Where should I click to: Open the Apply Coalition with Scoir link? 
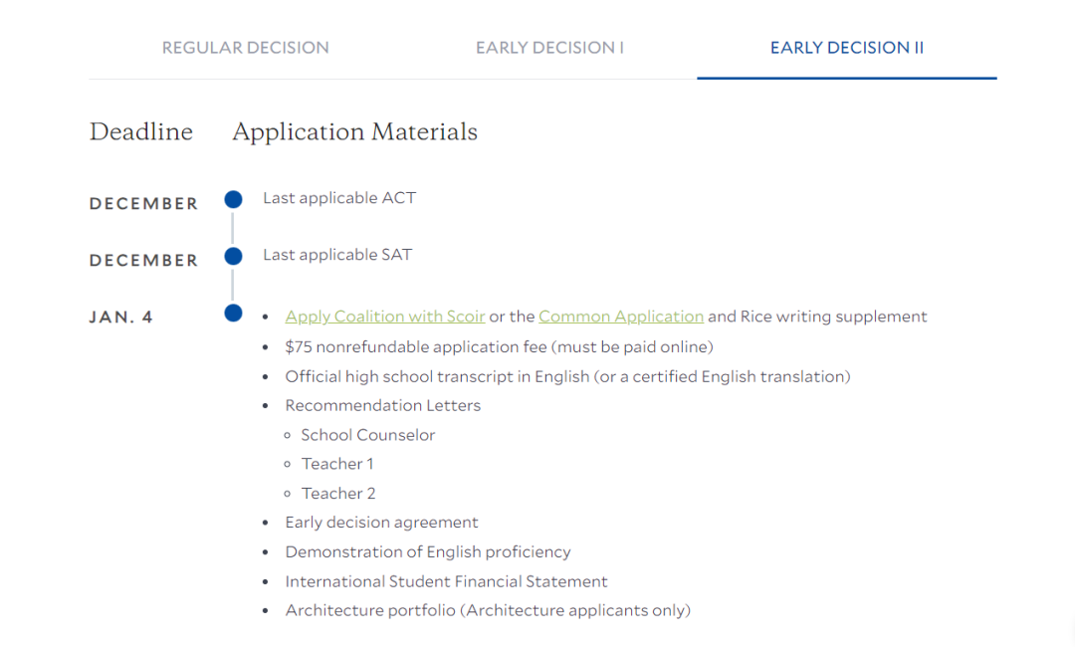385,317
